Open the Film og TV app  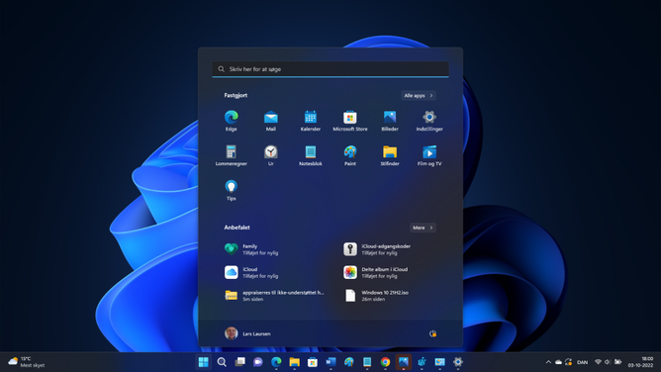coord(429,155)
